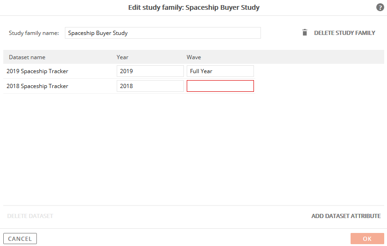
Task: Confirm changes with the OK button
Action: pos(367,239)
